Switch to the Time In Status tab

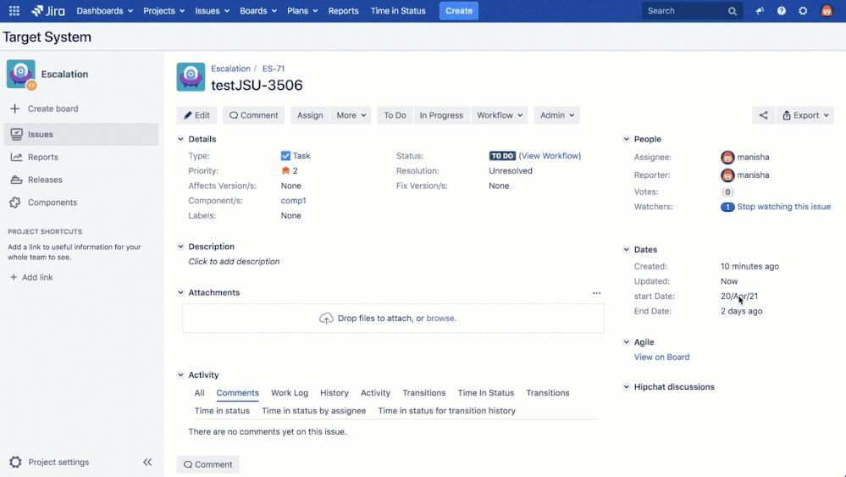tap(485, 393)
